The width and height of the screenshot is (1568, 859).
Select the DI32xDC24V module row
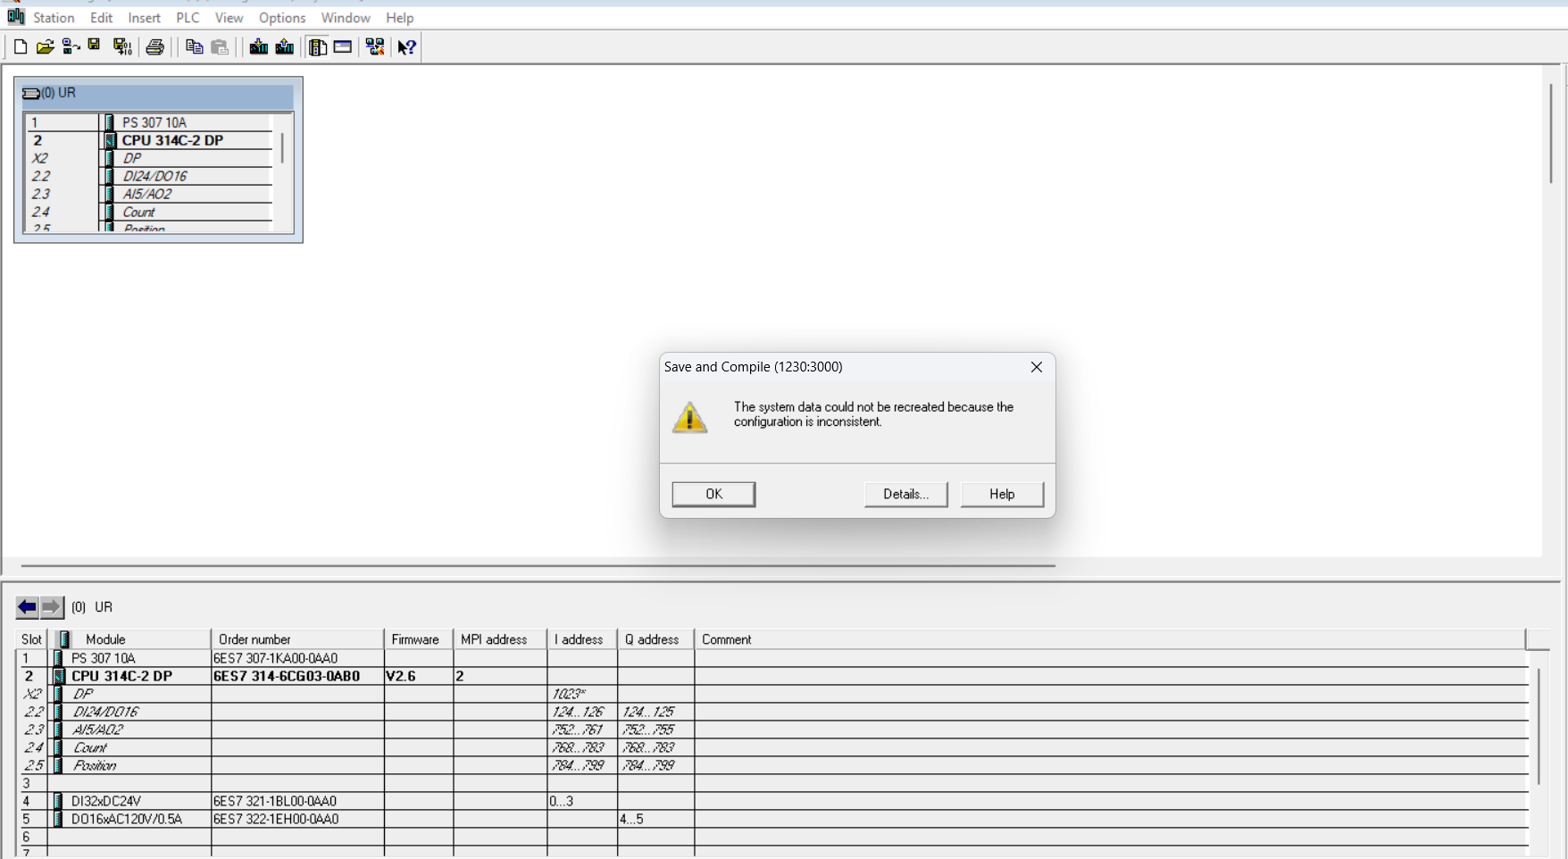point(773,801)
